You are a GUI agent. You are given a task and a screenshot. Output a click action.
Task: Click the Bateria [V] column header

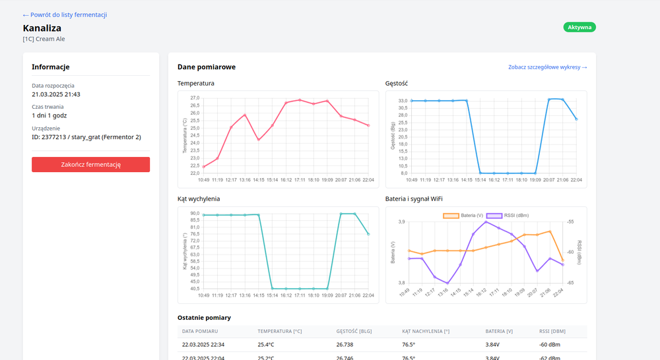[499, 330]
